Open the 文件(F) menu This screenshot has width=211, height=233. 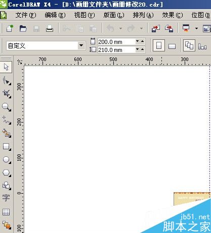pyautogui.click(x=26, y=15)
